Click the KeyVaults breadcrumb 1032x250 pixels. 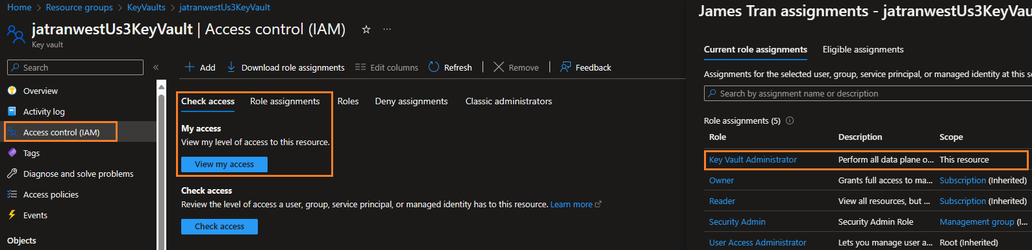point(146,7)
